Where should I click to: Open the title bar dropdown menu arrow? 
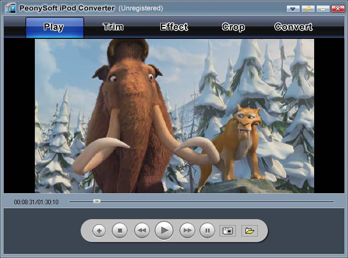pos(293,8)
